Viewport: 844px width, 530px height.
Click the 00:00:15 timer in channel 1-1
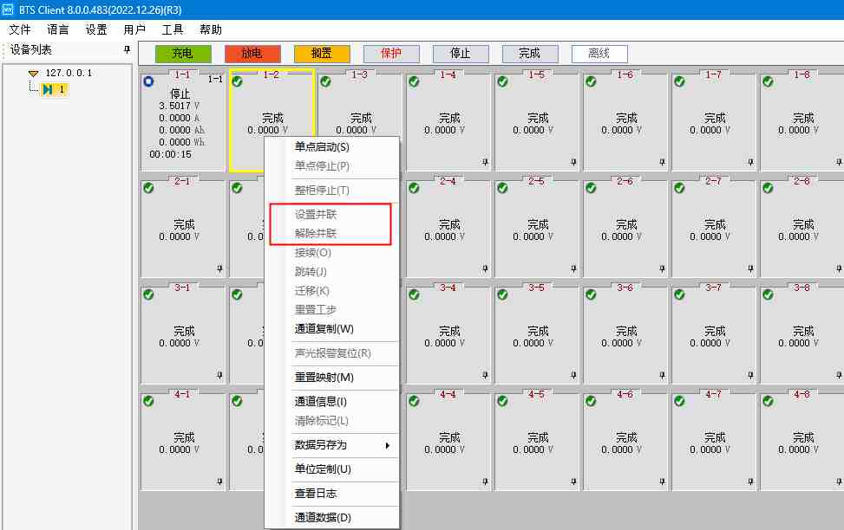coord(171,154)
